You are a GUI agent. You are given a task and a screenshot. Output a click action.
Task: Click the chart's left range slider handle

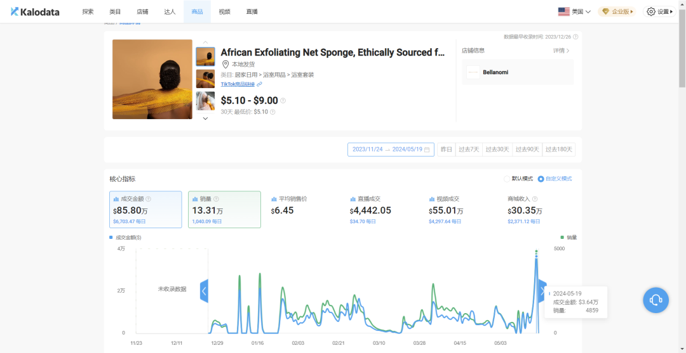[204, 291]
